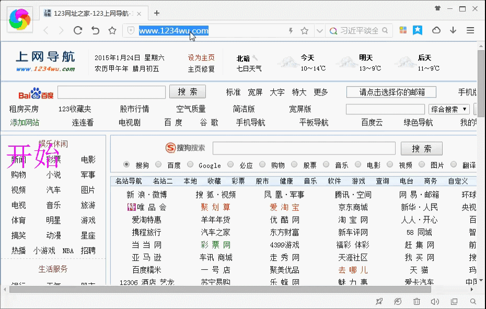Toggle the sound speaker icon in status bar
The width and height of the screenshot is (486, 309).
[x=435, y=301]
